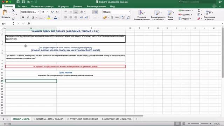Open the Формат cells menu
The width and height of the screenshot is (224, 126).
tap(185, 19)
